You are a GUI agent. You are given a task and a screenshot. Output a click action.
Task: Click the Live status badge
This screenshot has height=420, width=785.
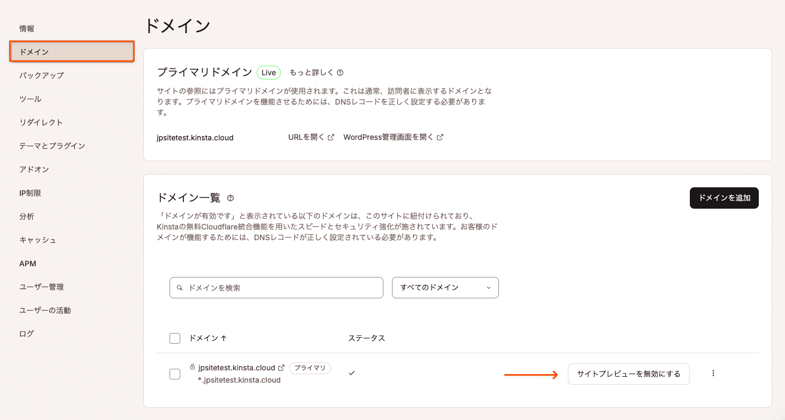pos(268,72)
